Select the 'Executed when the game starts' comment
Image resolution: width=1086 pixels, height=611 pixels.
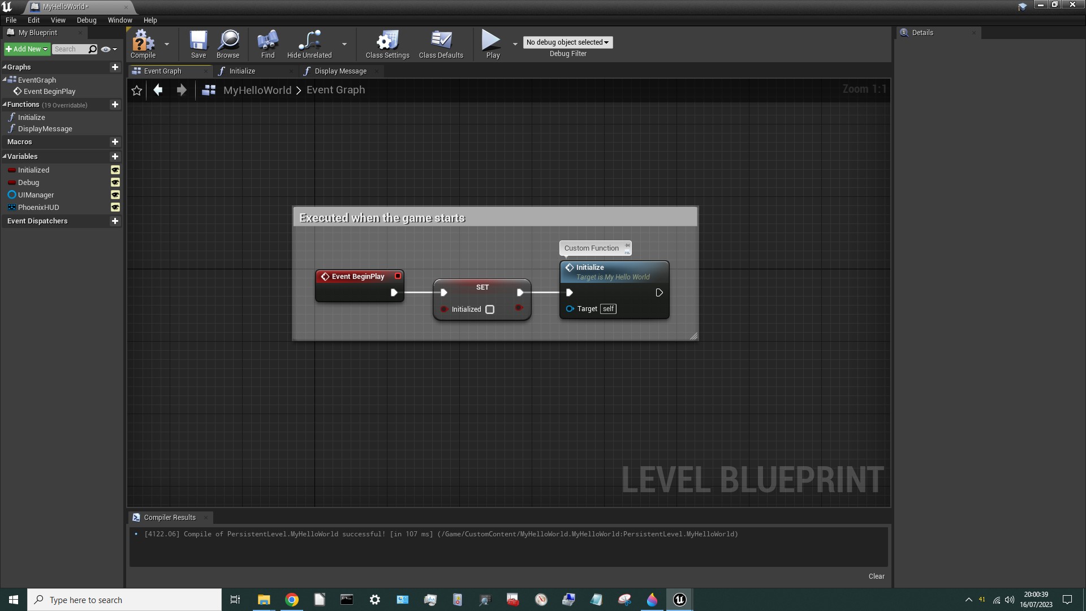point(495,218)
